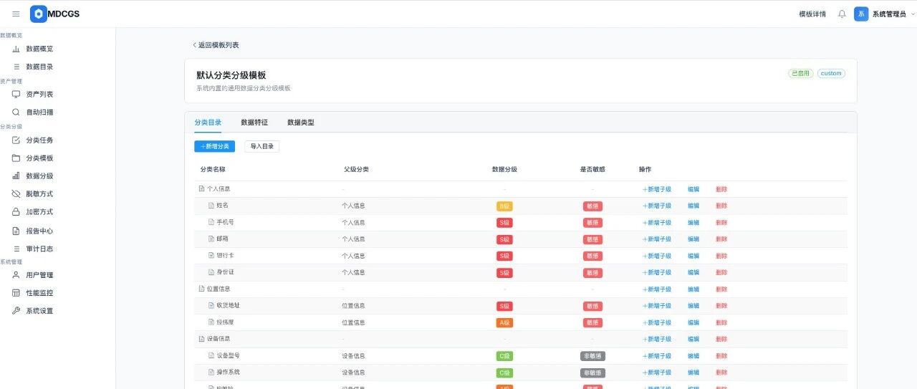Viewport: 917px width, 389px height.
Task: Click the file icon beside 手机号
Action: point(211,222)
